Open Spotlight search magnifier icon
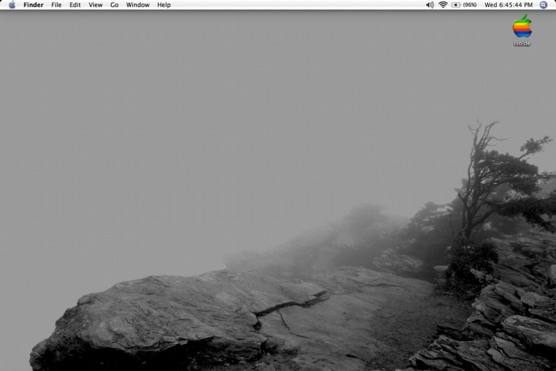This screenshot has height=371, width=556. 543,5
